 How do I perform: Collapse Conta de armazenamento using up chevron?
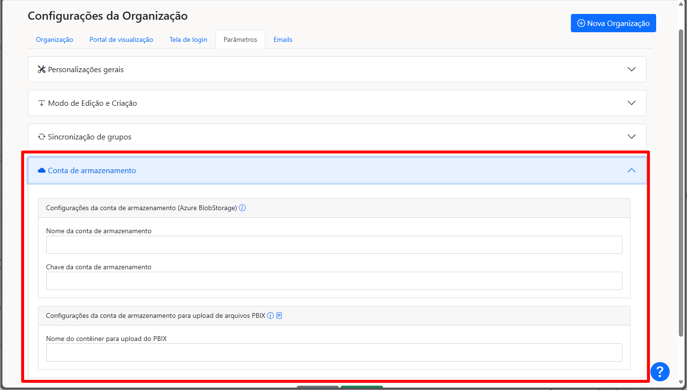point(632,170)
